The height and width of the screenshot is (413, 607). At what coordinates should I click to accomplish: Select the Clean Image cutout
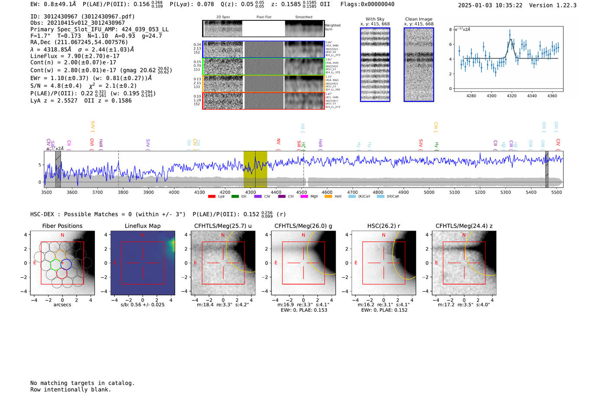coord(419,65)
